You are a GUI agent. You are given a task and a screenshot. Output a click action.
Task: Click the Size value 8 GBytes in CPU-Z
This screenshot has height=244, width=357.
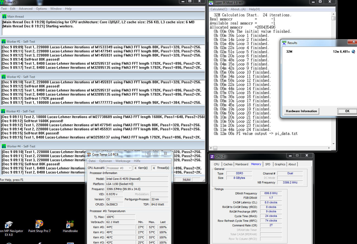pyautogui.click(x=239, y=178)
